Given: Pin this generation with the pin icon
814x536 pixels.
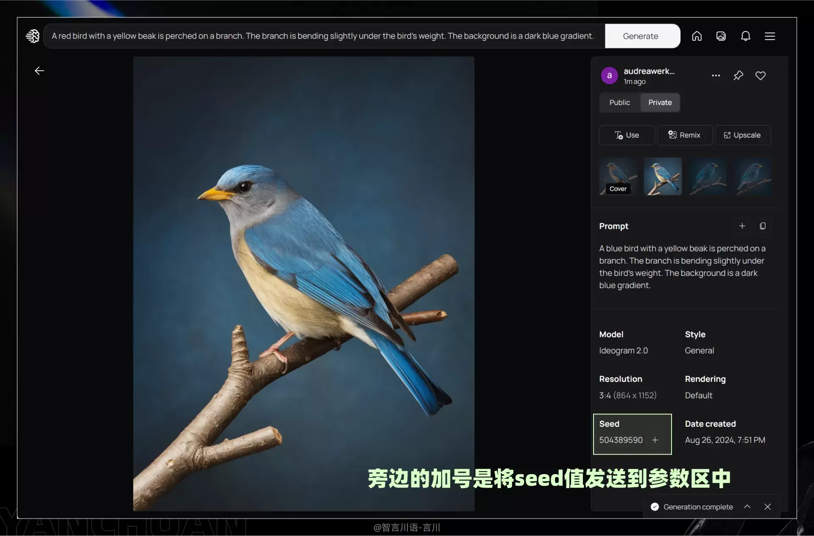Looking at the screenshot, I should [738, 75].
